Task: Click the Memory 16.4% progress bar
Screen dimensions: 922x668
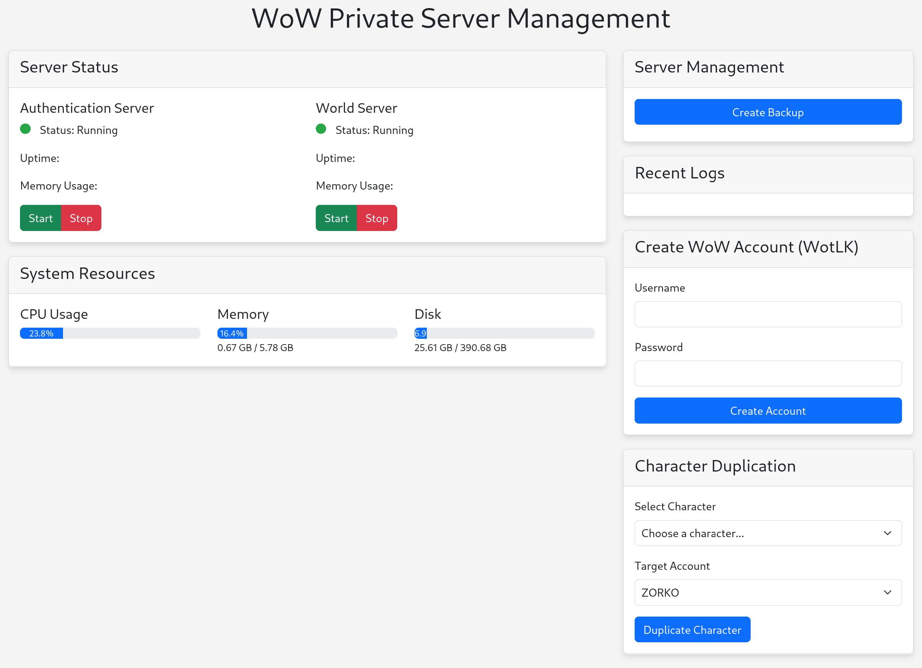Action: click(x=307, y=333)
